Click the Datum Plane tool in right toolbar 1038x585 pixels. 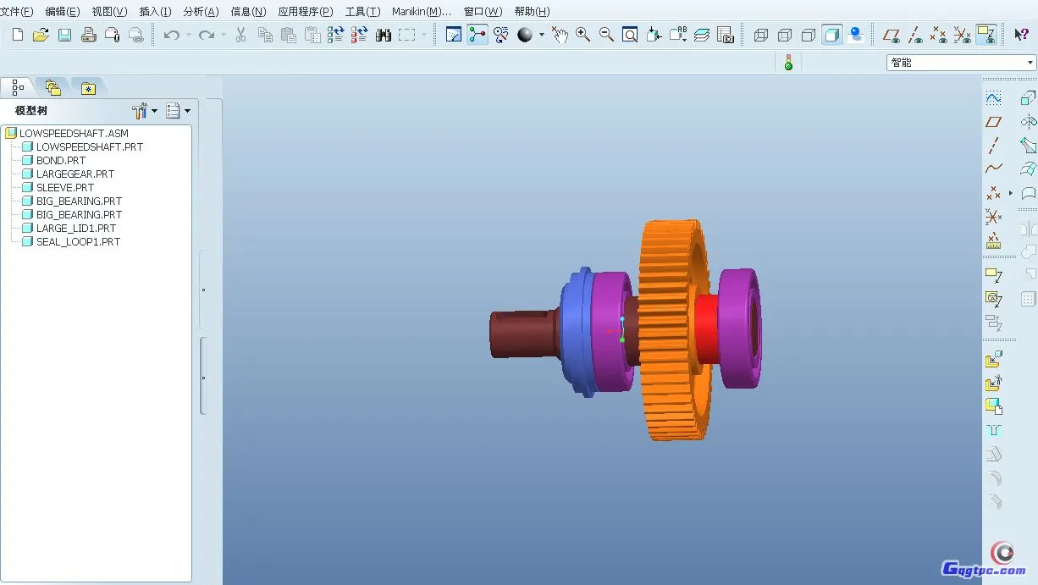(x=994, y=122)
